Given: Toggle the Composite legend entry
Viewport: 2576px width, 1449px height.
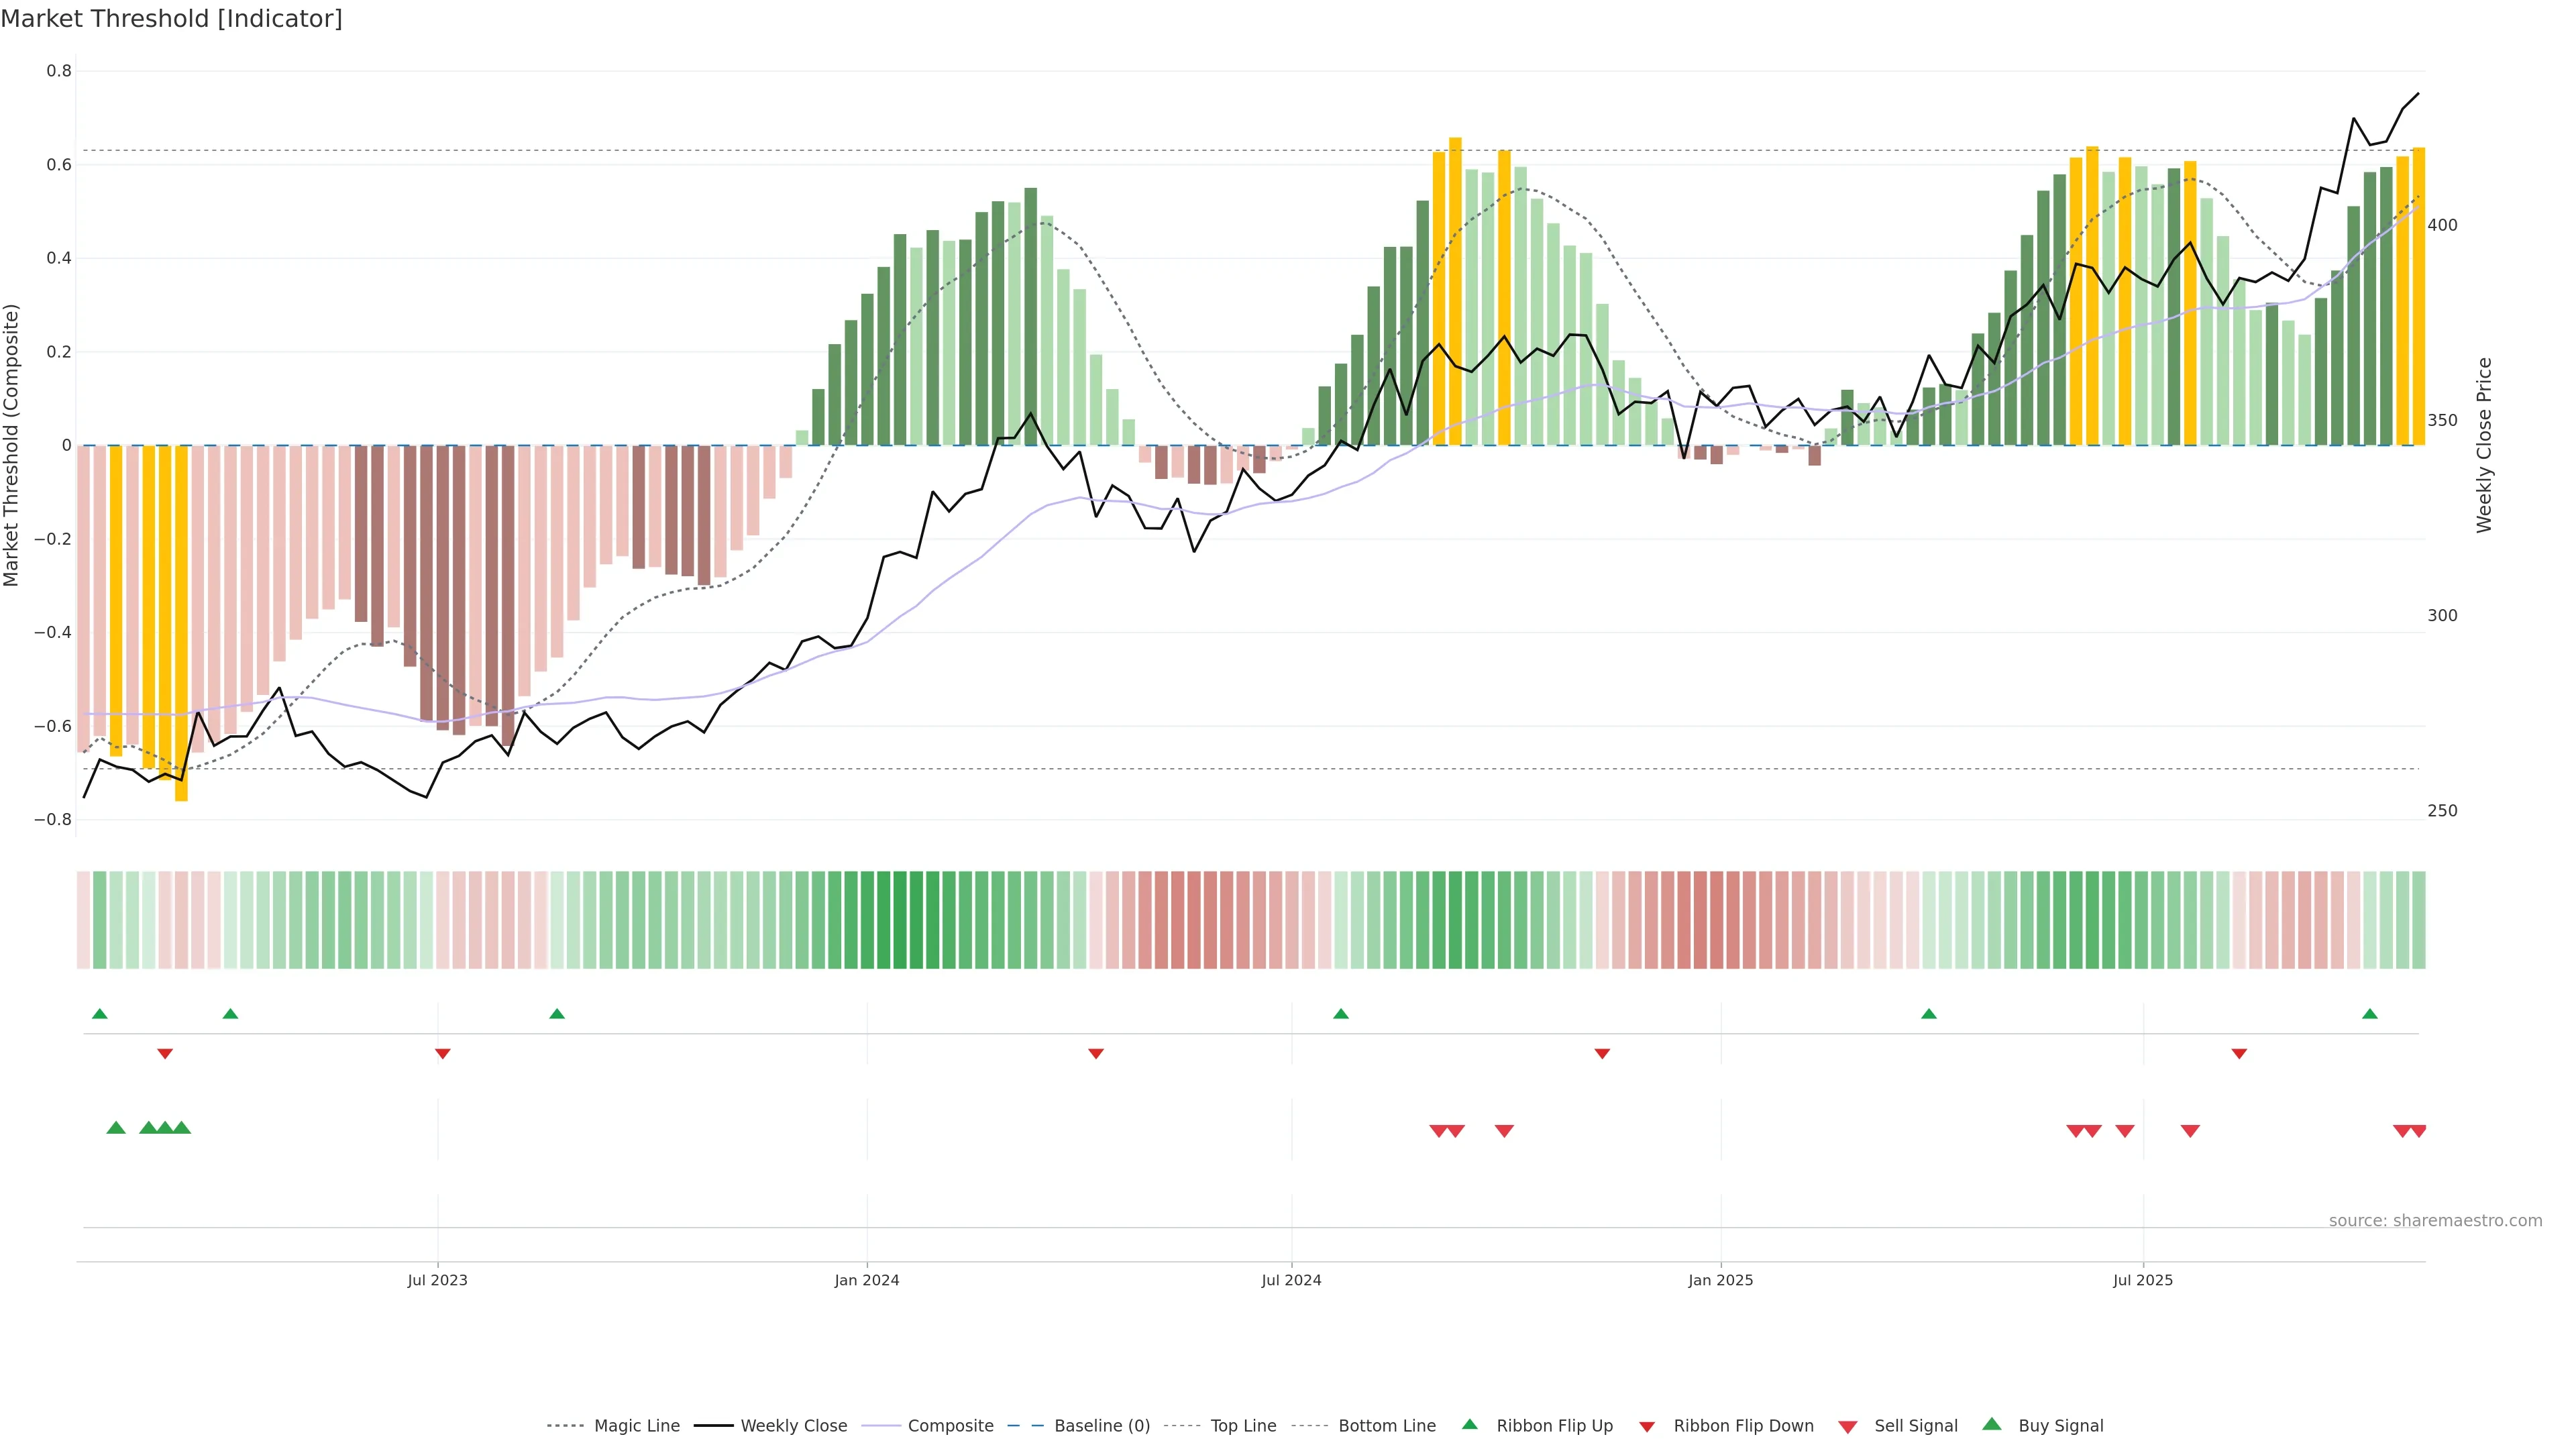Looking at the screenshot, I should pos(950,1426).
